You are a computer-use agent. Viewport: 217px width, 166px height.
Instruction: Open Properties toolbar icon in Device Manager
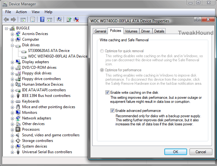[x=32, y=20]
